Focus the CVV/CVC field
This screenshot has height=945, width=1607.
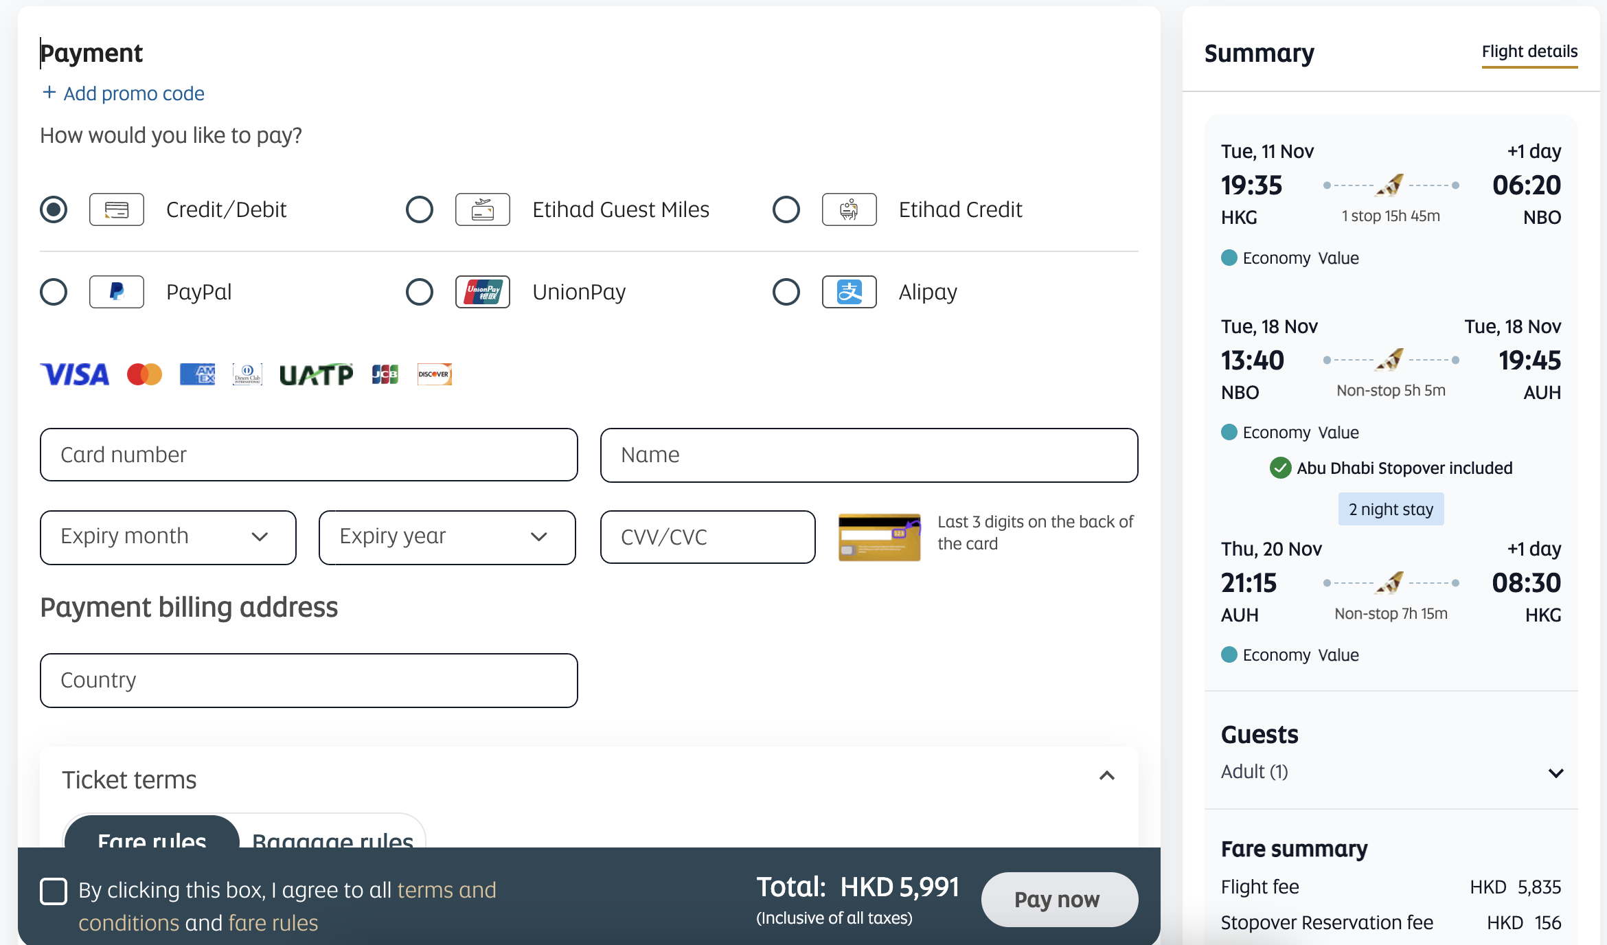pos(708,537)
